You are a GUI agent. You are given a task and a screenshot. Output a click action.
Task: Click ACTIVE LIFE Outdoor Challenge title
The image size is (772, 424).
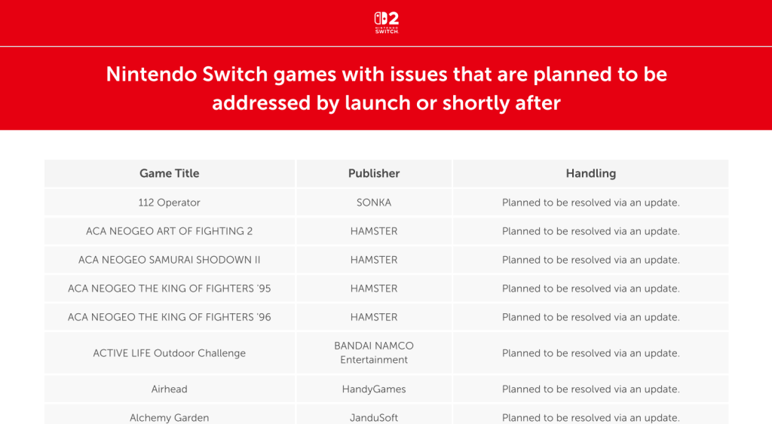(x=170, y=353)
